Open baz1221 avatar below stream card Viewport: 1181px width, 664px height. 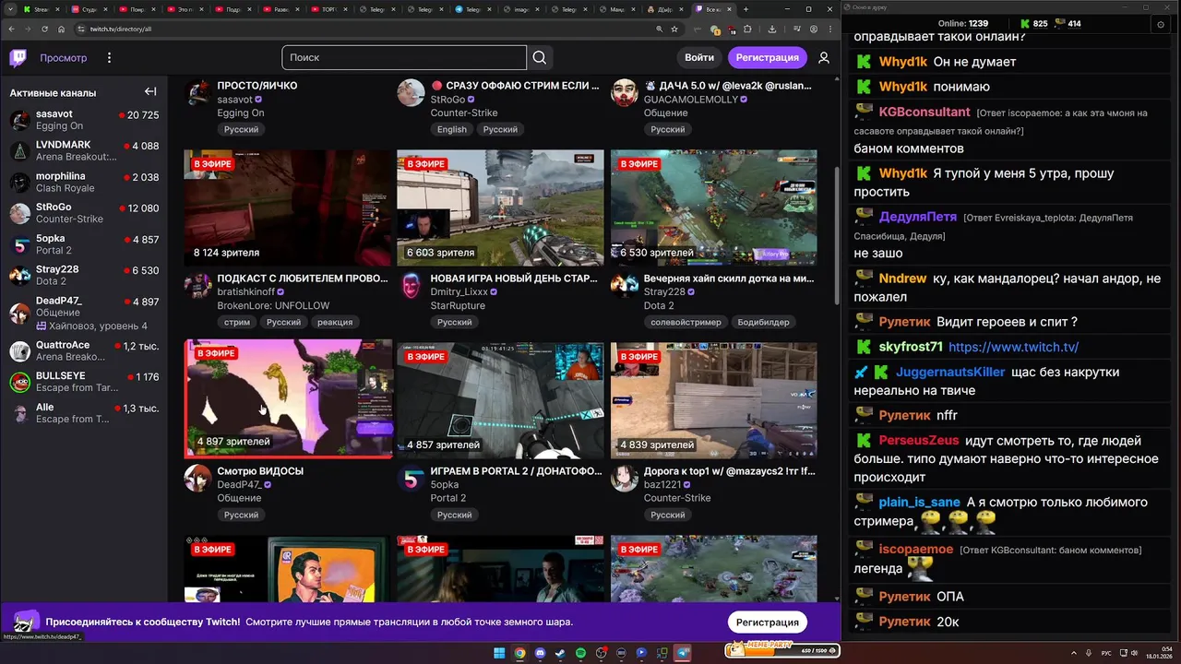point(624,479)
